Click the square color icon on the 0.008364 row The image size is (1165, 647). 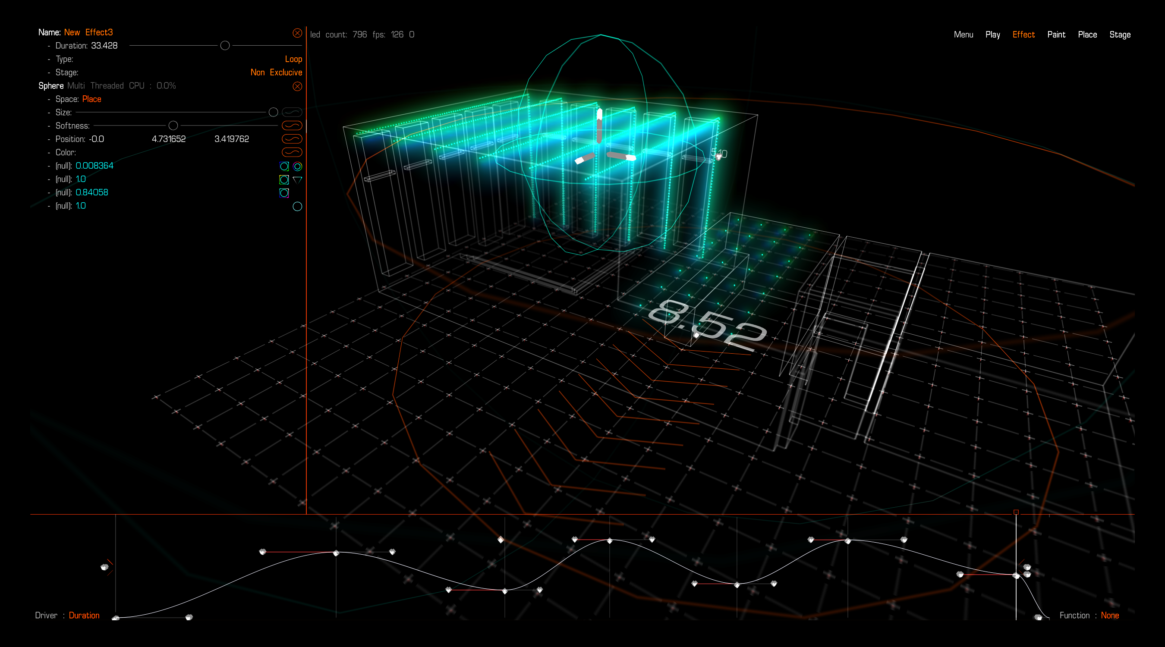pyautogui.click(x=284, y=166)
